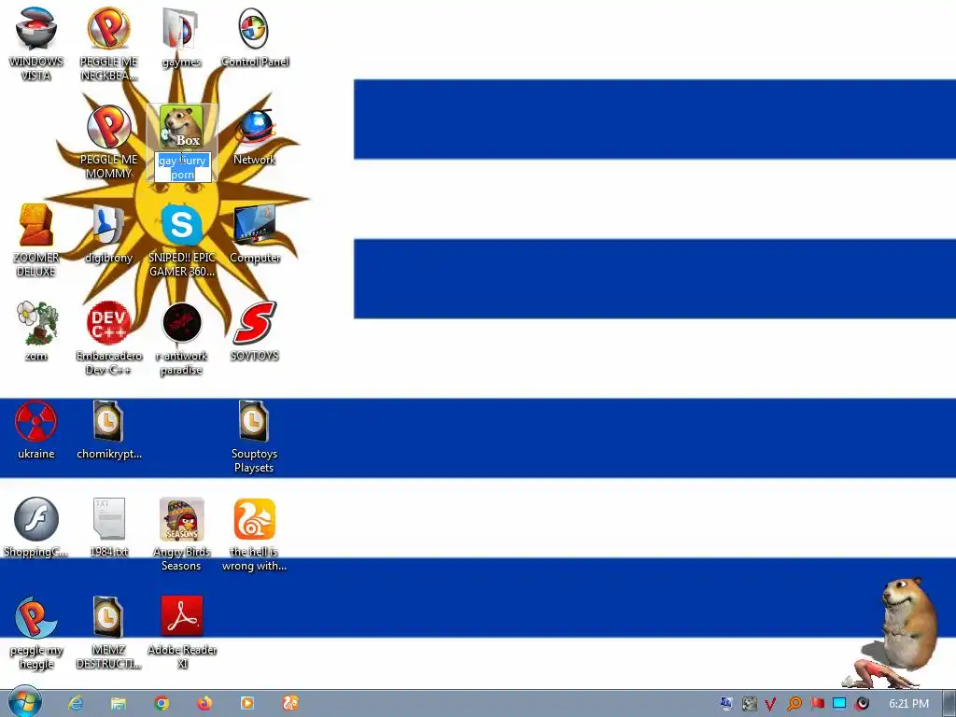
Task: Select the gaymes folder icon
Action: (x=182, y=36)
